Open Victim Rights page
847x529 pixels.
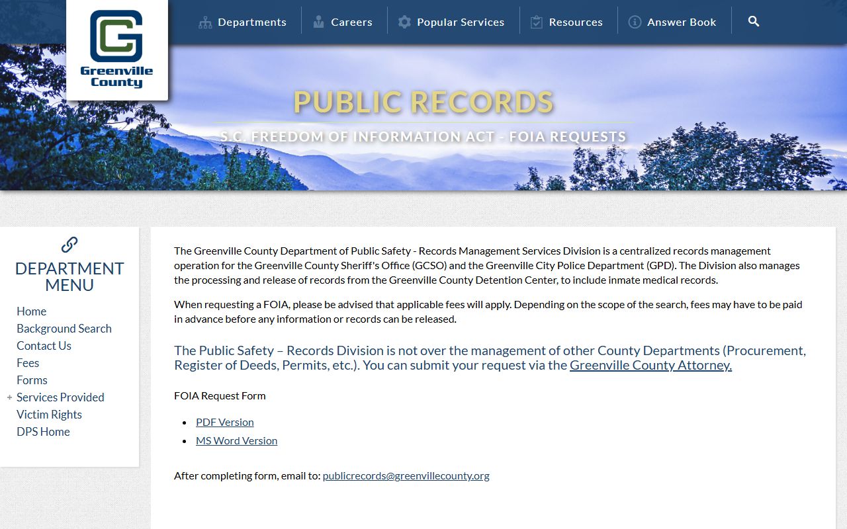(x=49, y=415)
